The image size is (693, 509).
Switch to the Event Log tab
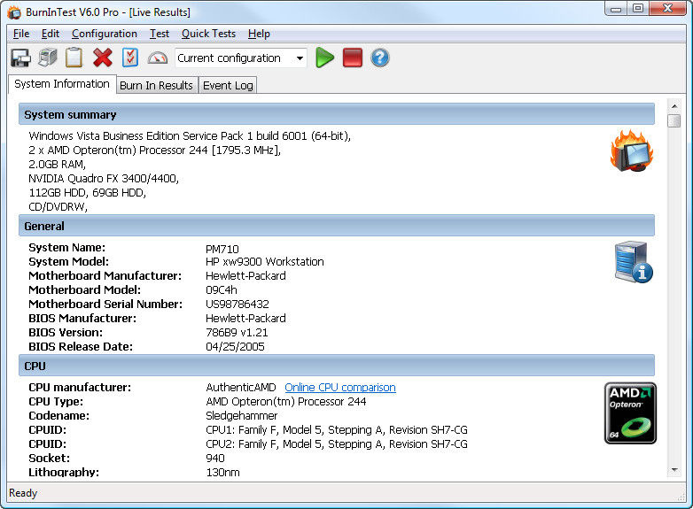[x=228, y=85]
